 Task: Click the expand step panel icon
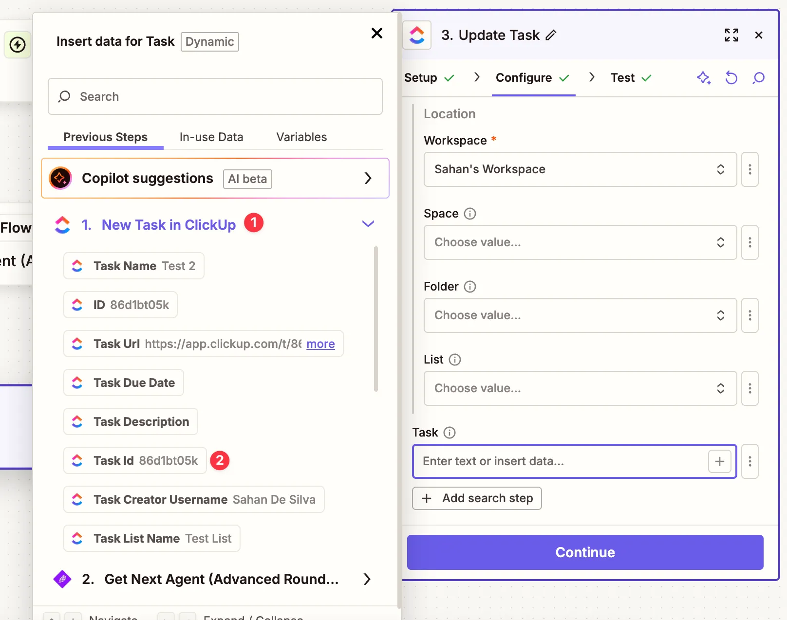[x=731, y=35]
